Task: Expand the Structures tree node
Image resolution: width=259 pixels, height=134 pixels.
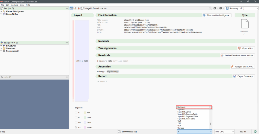Action: click(2, 46)
